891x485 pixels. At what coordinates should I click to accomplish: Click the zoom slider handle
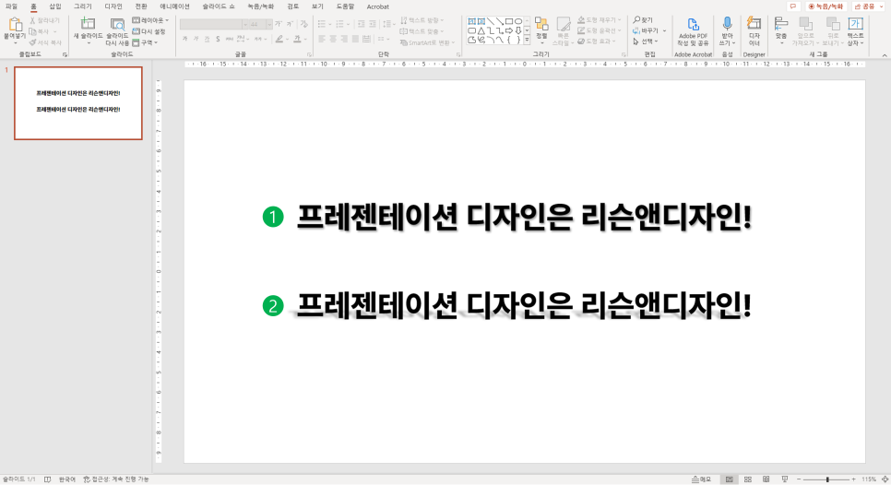[x=827, y=479]
